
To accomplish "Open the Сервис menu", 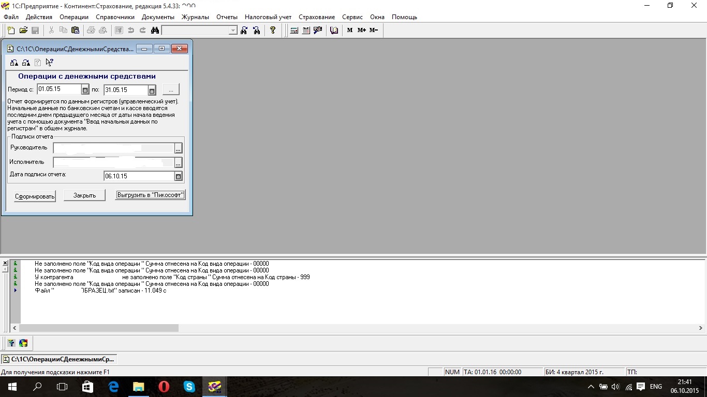I will 352,17.
